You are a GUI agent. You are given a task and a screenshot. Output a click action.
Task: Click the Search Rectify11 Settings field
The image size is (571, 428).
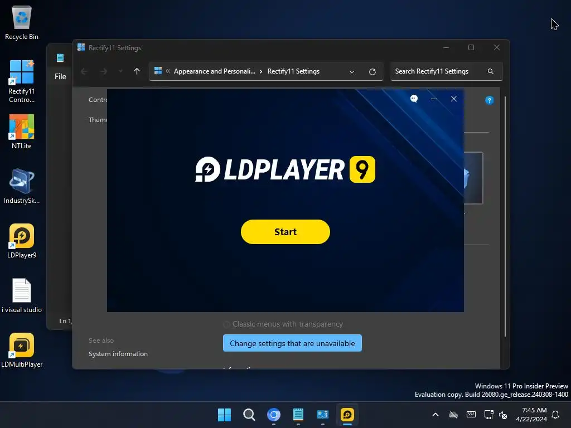coord(446,71)
